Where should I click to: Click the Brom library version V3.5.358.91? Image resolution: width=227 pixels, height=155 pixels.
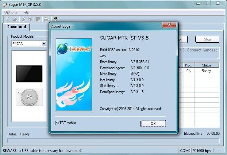coord(140,62)
